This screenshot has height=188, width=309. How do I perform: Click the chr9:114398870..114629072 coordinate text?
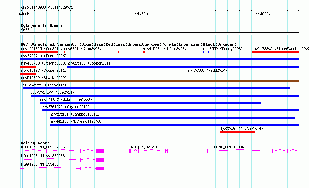pos(47,7)
